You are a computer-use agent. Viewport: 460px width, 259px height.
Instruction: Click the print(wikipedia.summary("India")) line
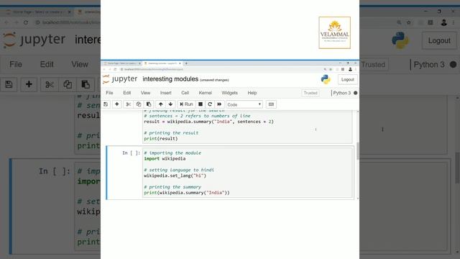click(187, 193)
